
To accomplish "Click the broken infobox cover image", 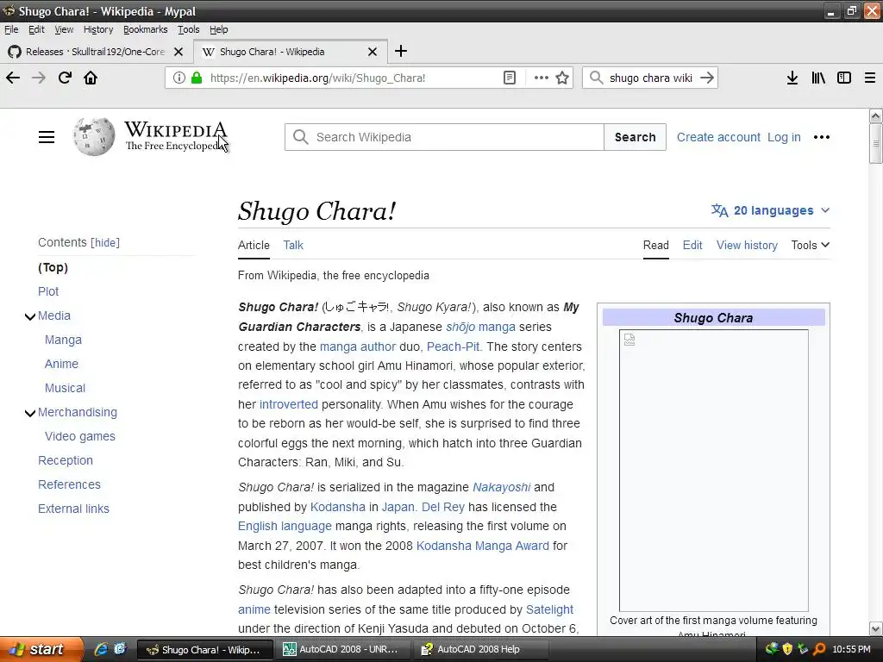I will coord(713,471).
